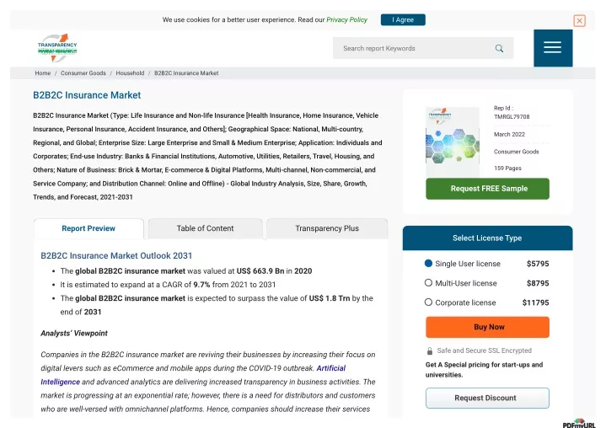This screenshot has height=428, width=606.
Task: Click the $5795 price text
Action: point(538,264)
